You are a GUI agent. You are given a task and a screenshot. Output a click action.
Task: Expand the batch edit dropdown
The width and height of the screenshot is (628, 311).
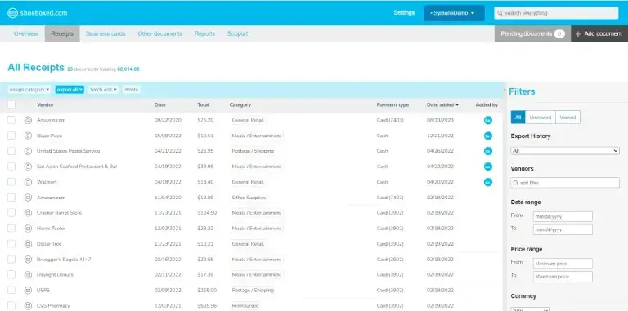[x=103, y=90]
